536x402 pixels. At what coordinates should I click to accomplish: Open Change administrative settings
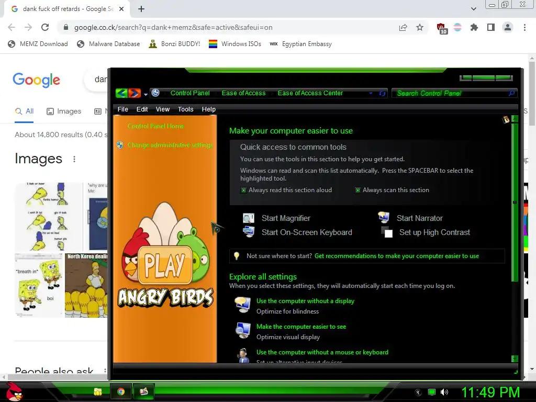click(x=170, y=145)
